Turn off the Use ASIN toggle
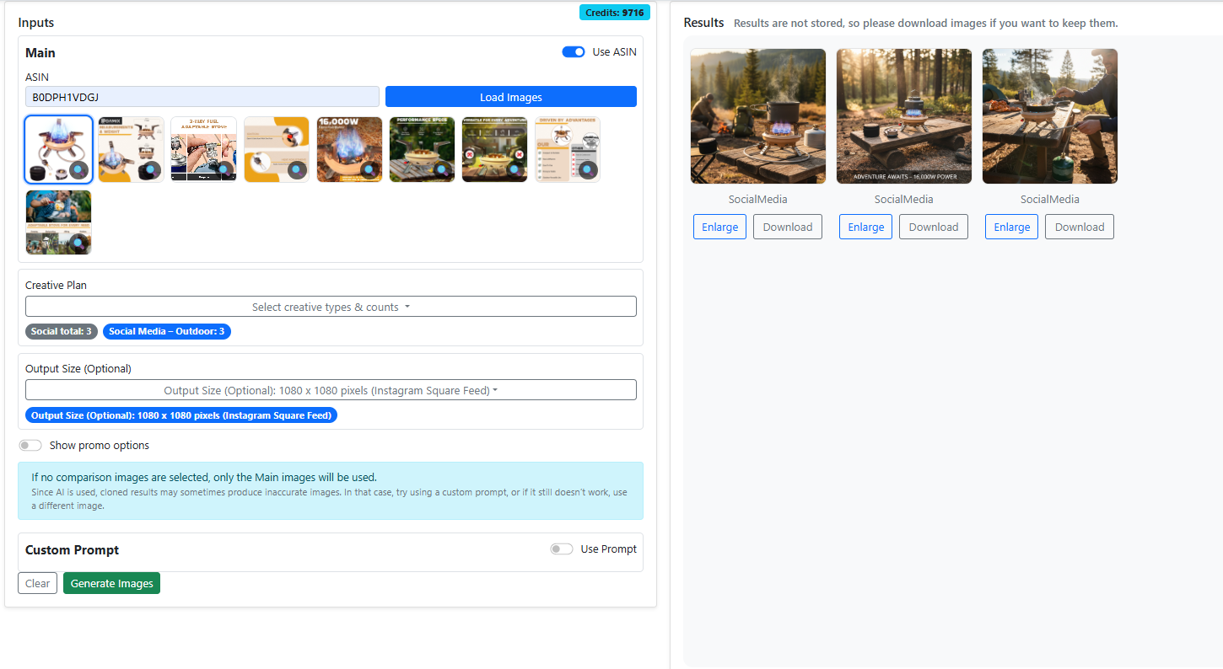 point(574,52)
